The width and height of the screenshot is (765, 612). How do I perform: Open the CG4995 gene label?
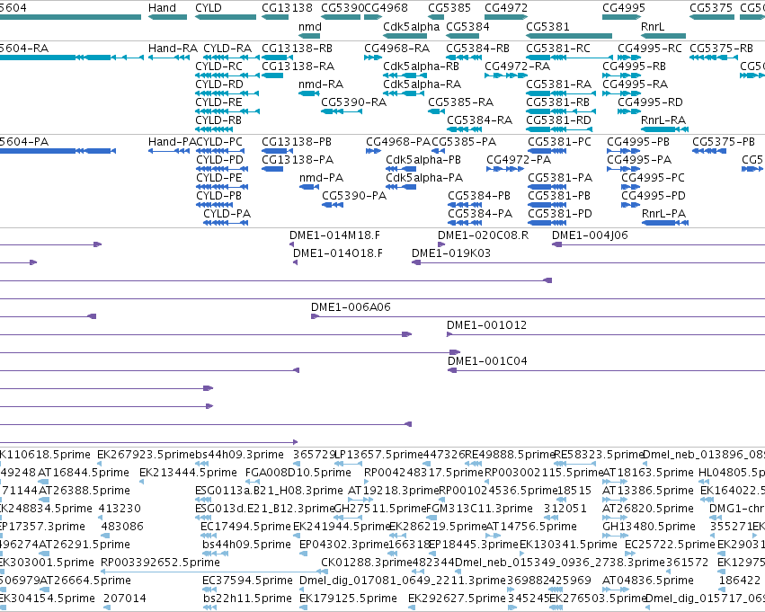tap(624, 8)
